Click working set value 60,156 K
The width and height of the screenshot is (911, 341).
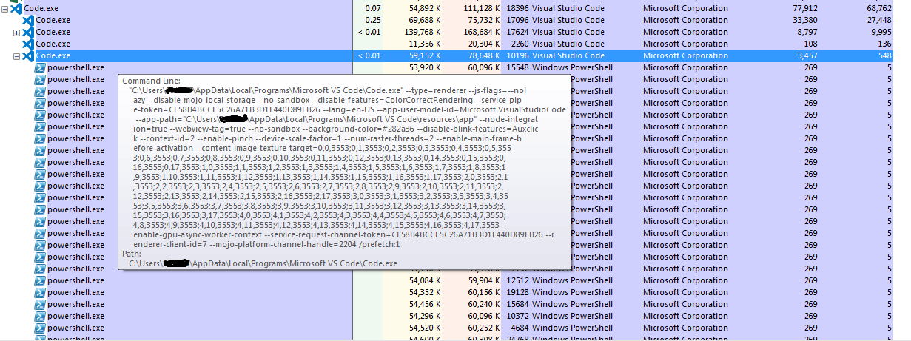(x=483, y=292)
